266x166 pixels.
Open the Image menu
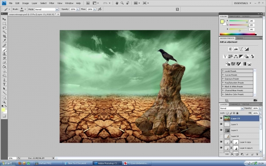click(25, 3)
